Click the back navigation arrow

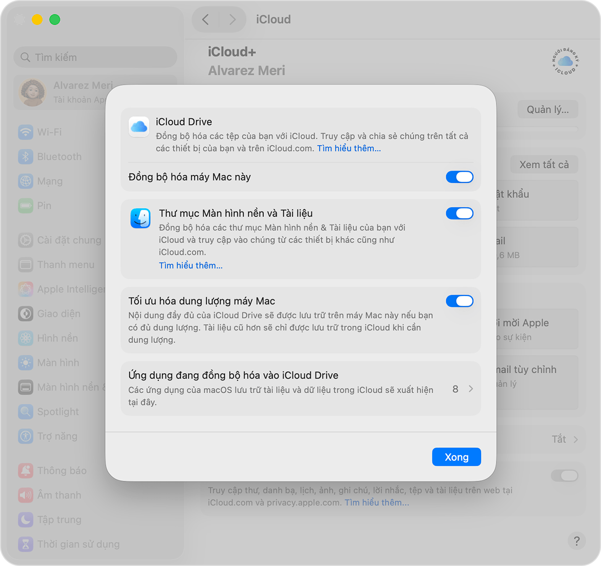coord(205,19)
